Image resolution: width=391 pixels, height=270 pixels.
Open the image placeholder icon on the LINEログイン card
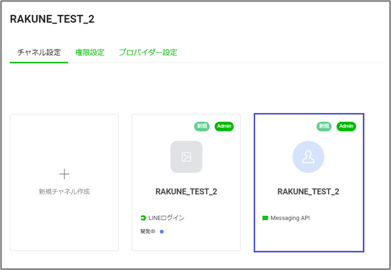186,157
